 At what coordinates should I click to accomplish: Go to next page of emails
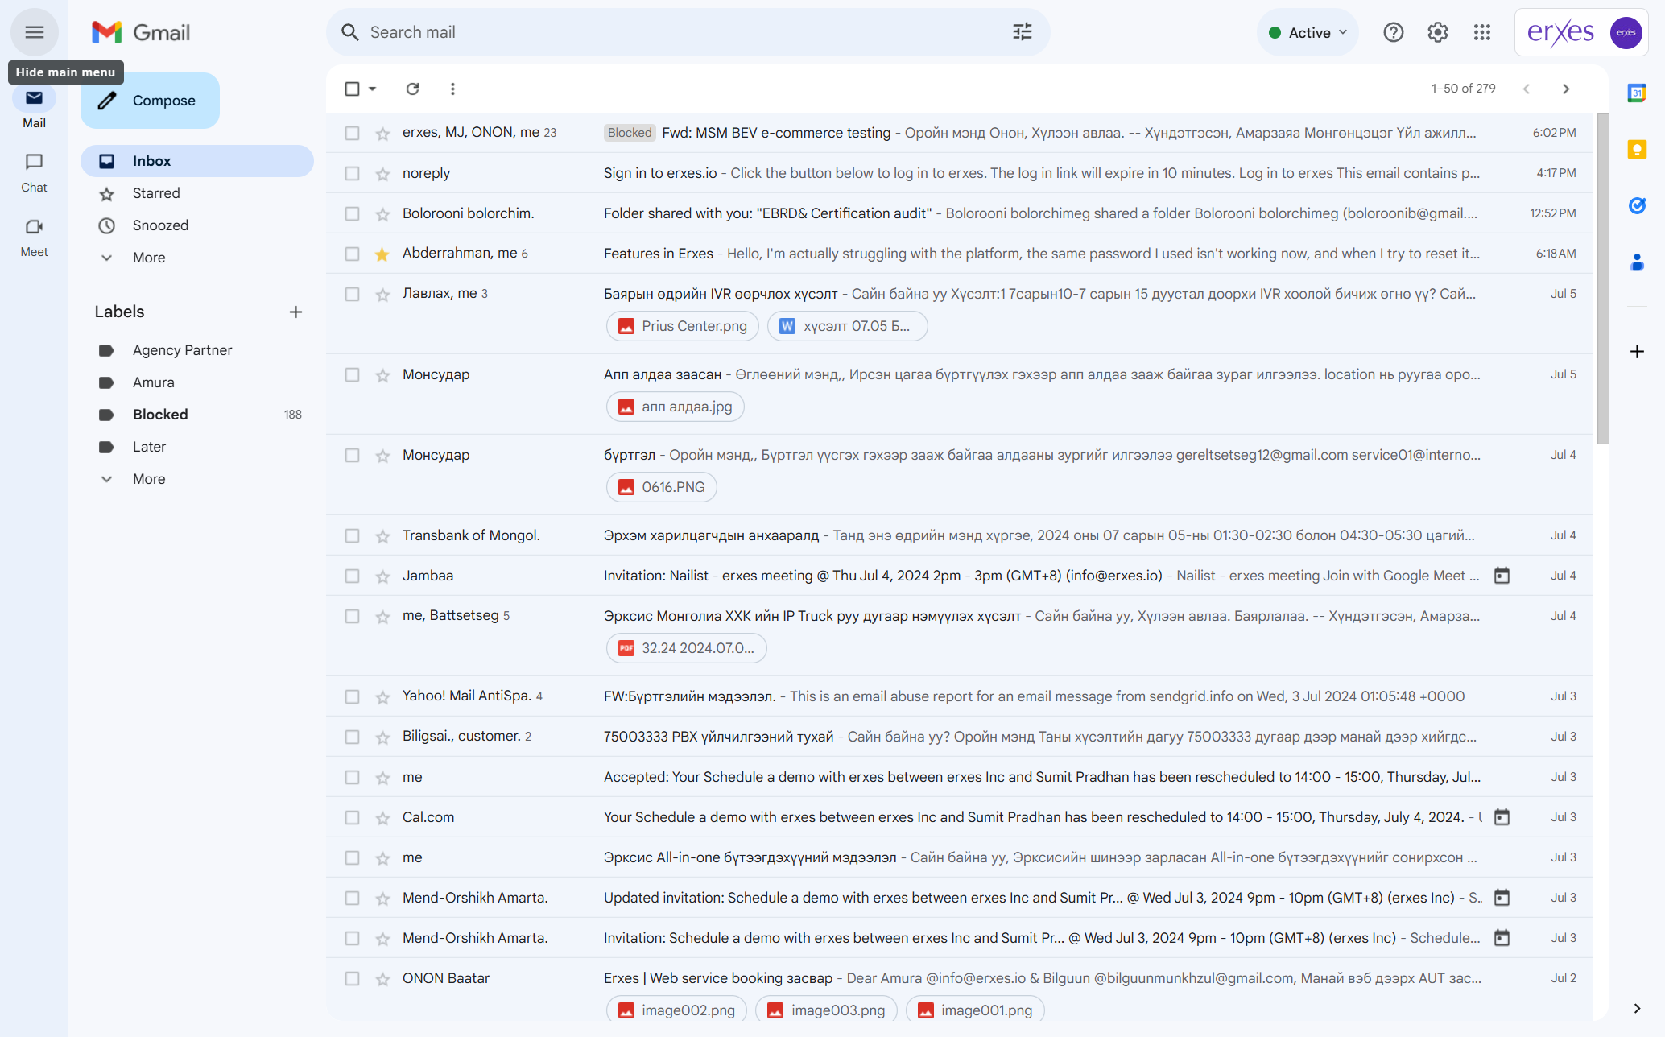(x=1565, y=89)
